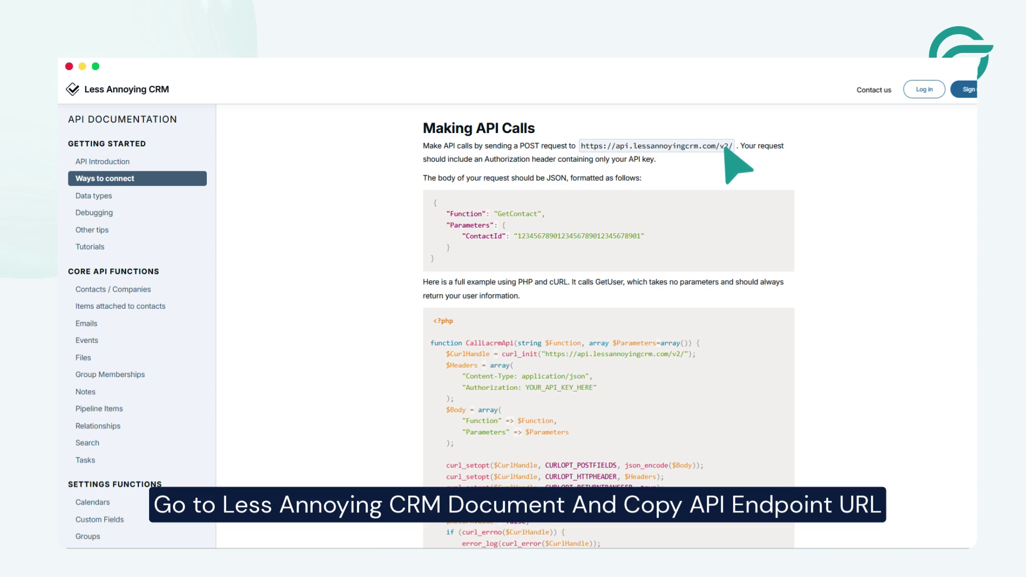Click the Making API Calls heading
Screen dimensions: 1026x577
(x=479, y=128)
